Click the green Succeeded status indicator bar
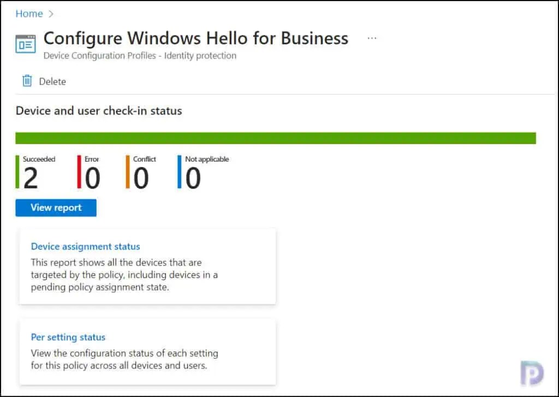 point(18,172)
